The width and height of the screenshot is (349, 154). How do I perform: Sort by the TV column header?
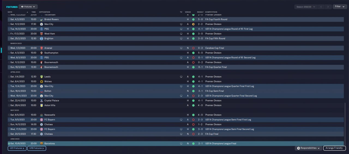point(181,12)
